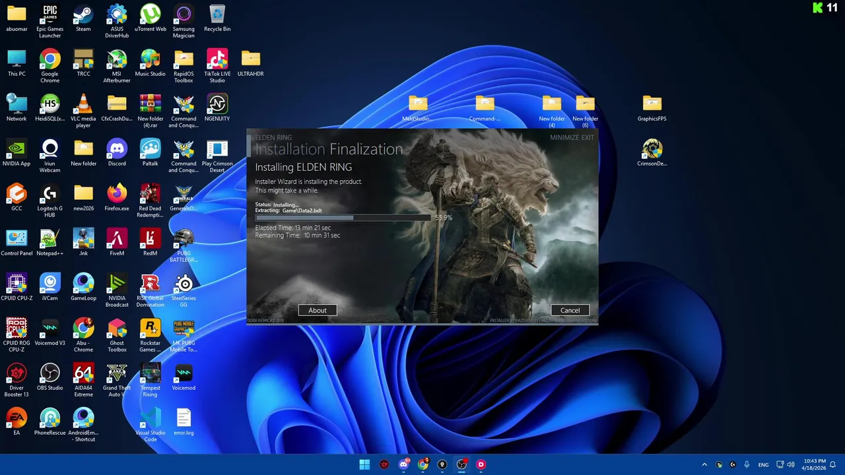
Task: Select the Epic Games Launcher desktop icon
Action: tap(50, 21)
